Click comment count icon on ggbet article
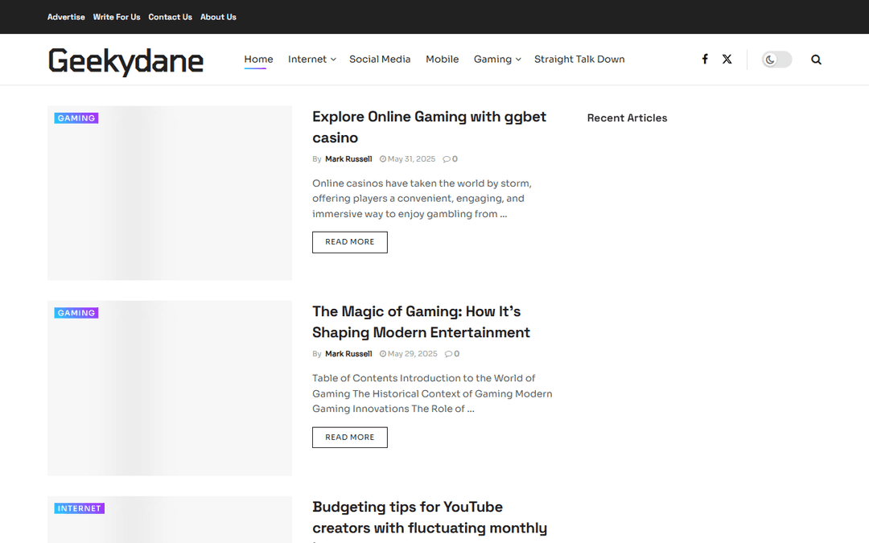 tap(450, 159)
